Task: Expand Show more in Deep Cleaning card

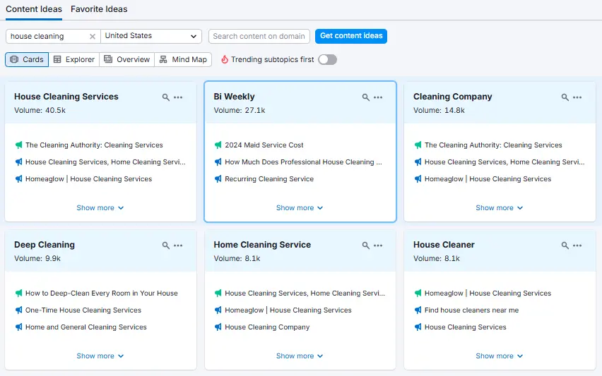Action: 100,356
